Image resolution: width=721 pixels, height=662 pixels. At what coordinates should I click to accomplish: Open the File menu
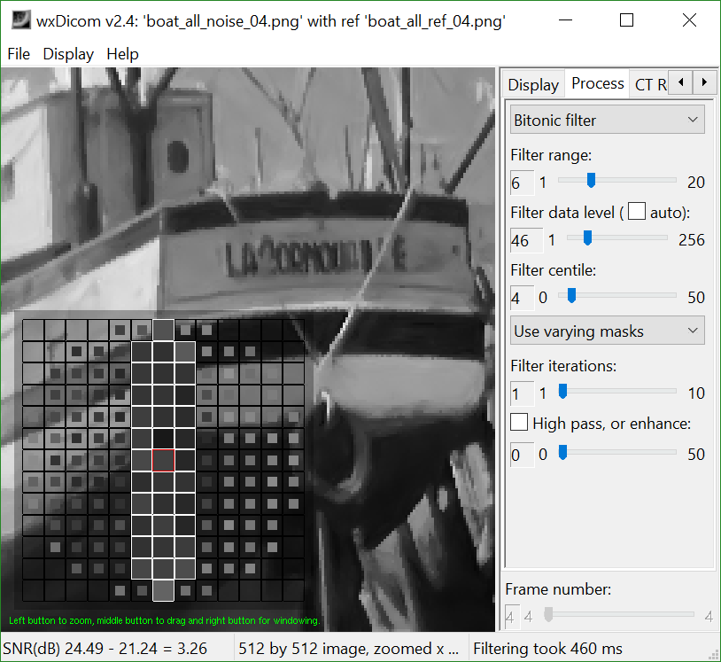(19, 54)
